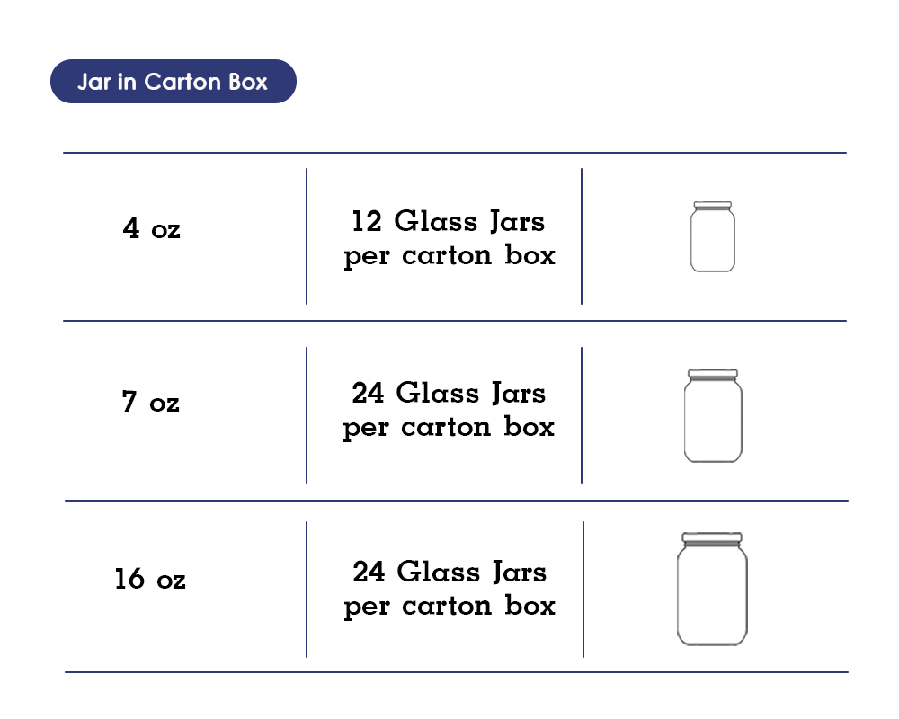Click the lid of the smallest jar
This screenshot has height=719, width=899.
pos(713,205)
